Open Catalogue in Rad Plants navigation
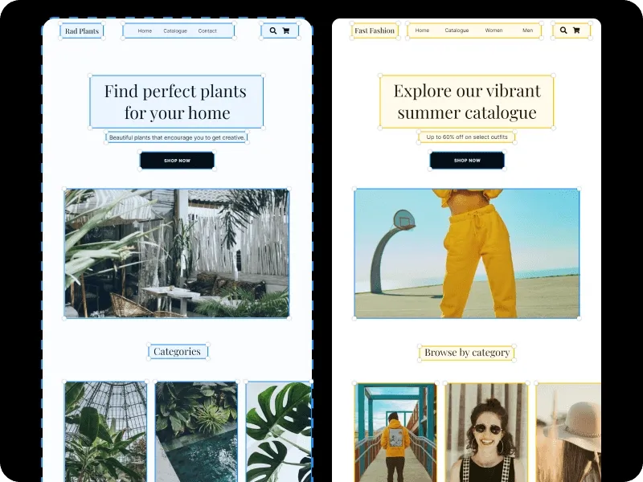The height and width of the screenshot is (482, 643). click(175, 31)
